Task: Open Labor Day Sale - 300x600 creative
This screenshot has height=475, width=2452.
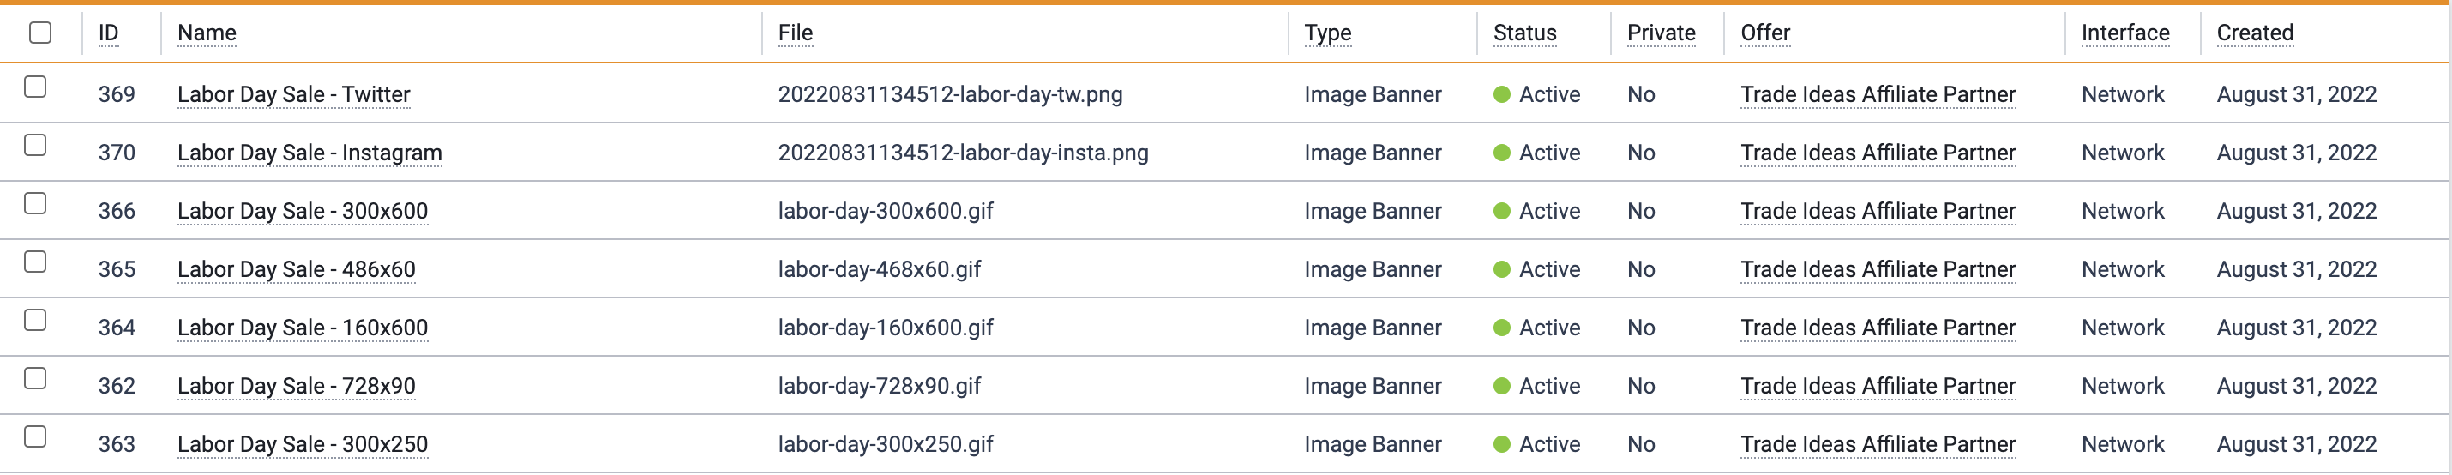Action: (x=302, y=211)
